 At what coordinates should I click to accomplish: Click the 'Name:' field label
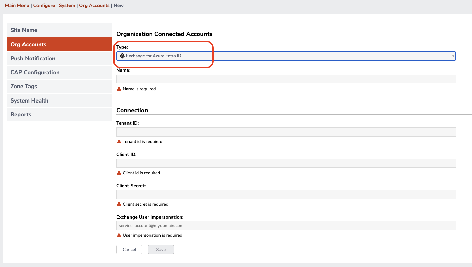tap(123, 70)
